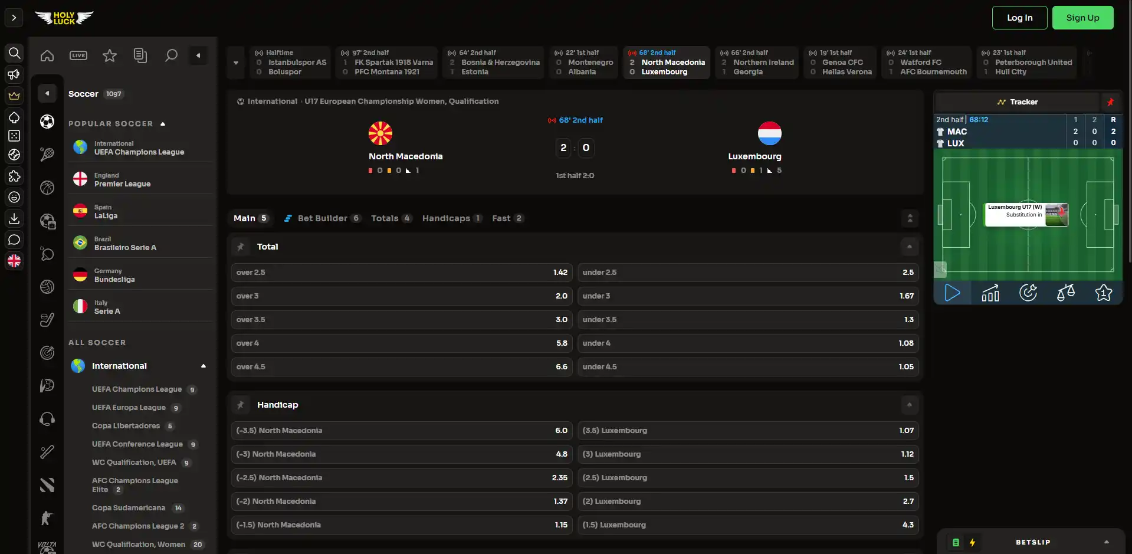Image resolution: width=1132 pixels, height=554 pixels.
Task: Toggle the betslip green receipt icon
Action: 956,542
